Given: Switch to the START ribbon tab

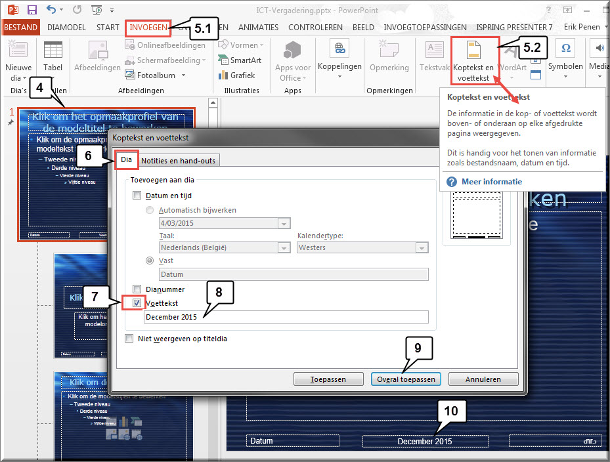Looking at the screenshot, I should tap(108, 27).
